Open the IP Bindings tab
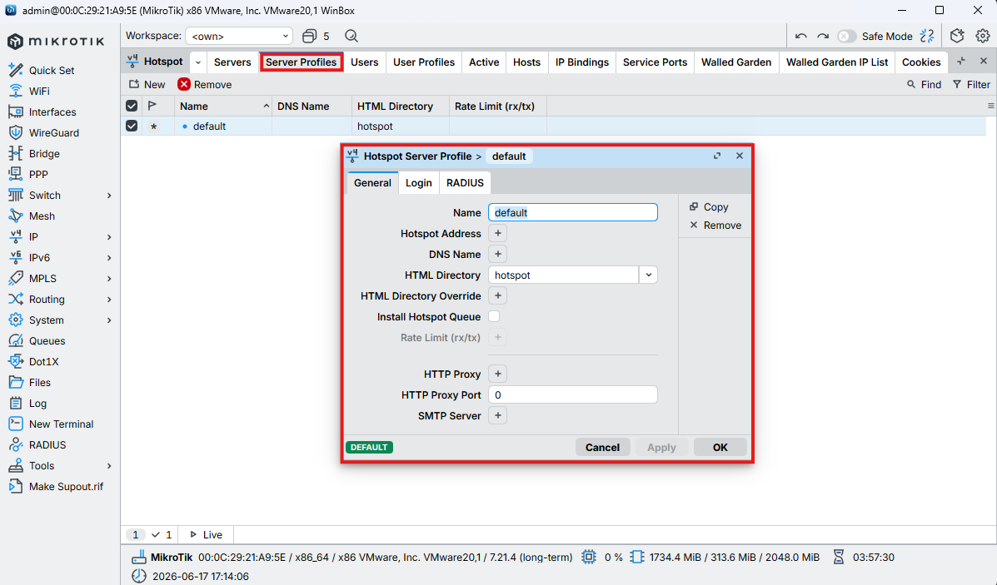997x585 pixels. (x=582, y=62)
